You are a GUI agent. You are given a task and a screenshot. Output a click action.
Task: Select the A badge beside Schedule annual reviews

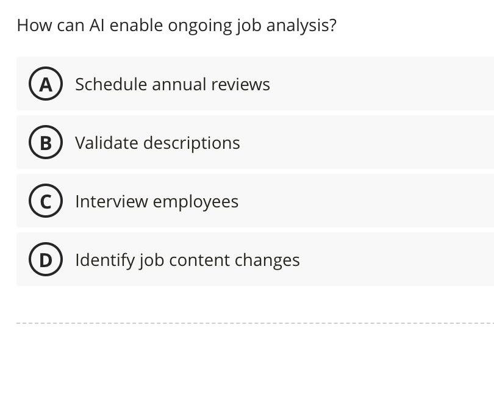[x=46, y=84]
